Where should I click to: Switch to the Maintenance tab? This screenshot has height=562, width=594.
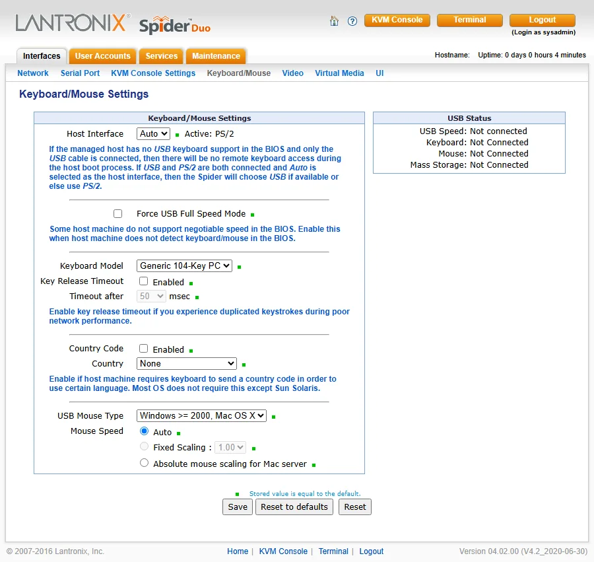coord(216,56)
